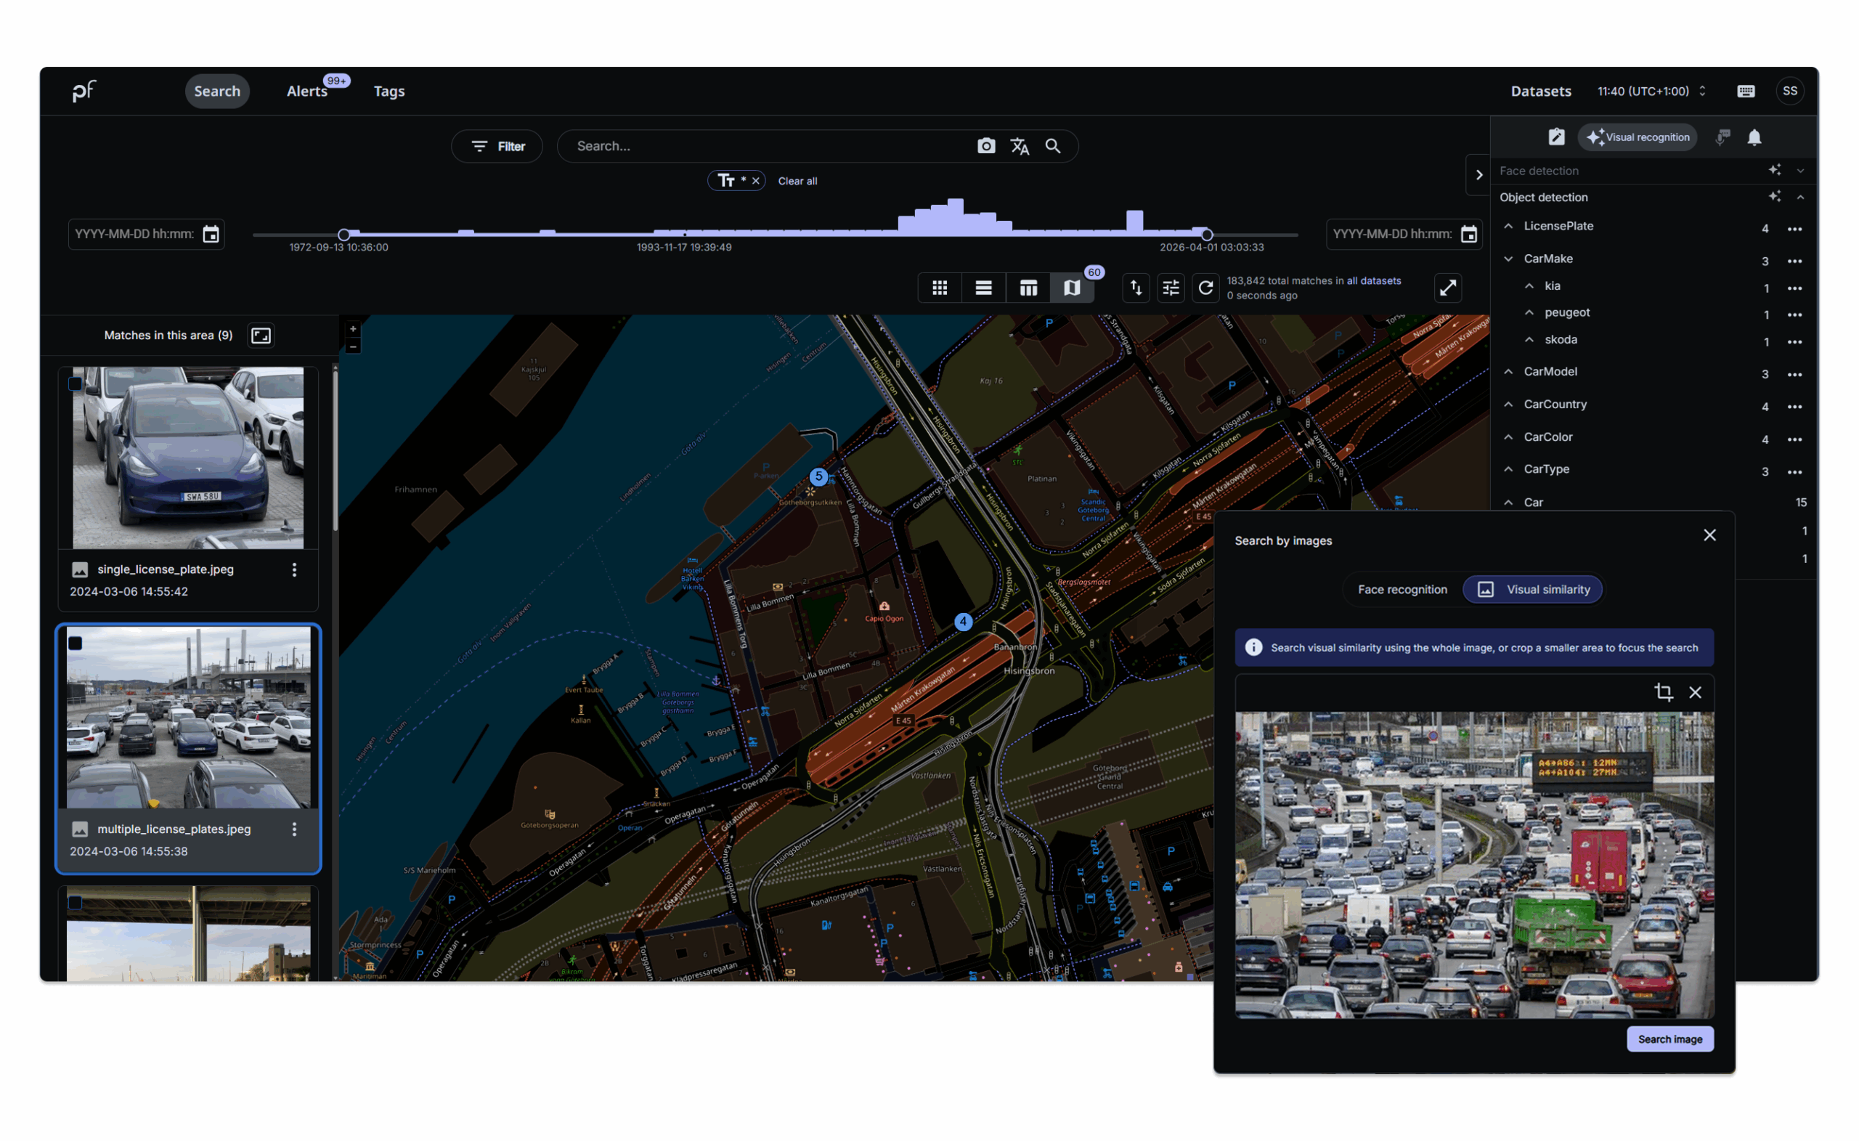Click the crop icon above traffic image
Viewport: 1859px width, 1141px height.
1663,692
